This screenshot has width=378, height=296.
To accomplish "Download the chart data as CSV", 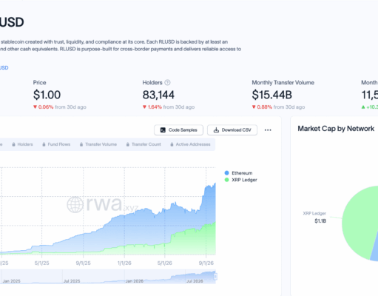I will click(232, 130).
